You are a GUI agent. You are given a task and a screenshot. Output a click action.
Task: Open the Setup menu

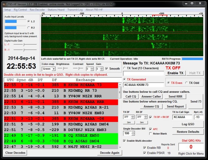point(7,10)
